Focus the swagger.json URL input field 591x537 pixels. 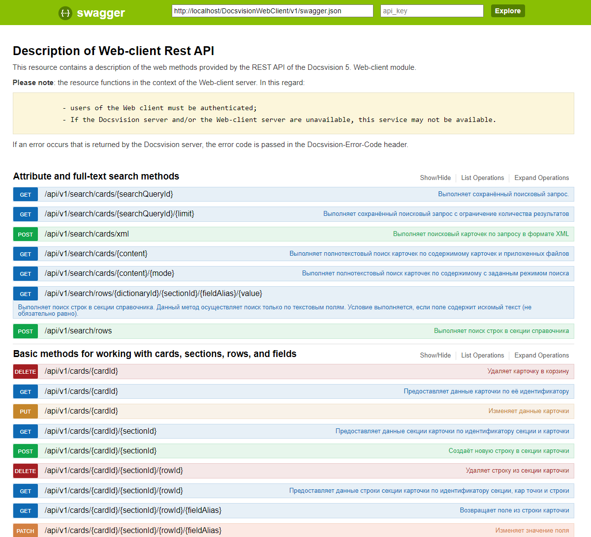(272, 11)
